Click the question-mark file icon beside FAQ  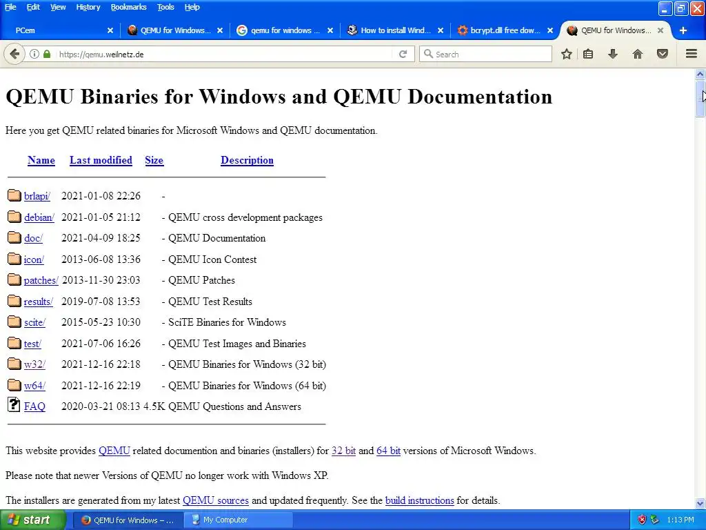tap(14, 404)
